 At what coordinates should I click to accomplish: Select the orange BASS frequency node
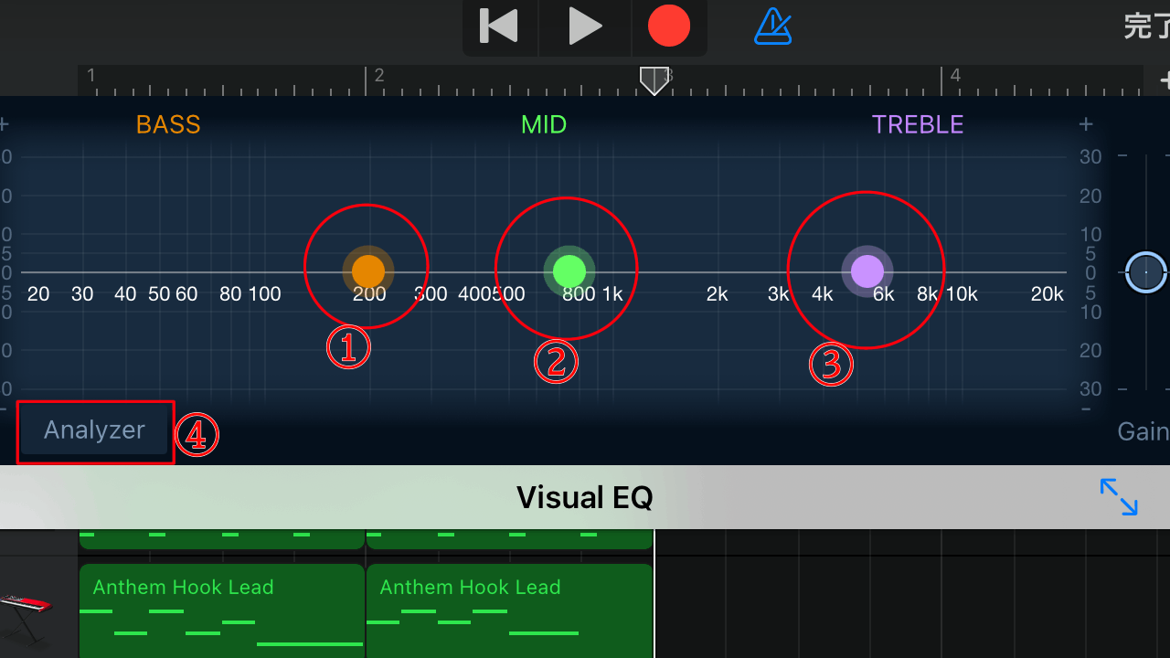[367, 270]
